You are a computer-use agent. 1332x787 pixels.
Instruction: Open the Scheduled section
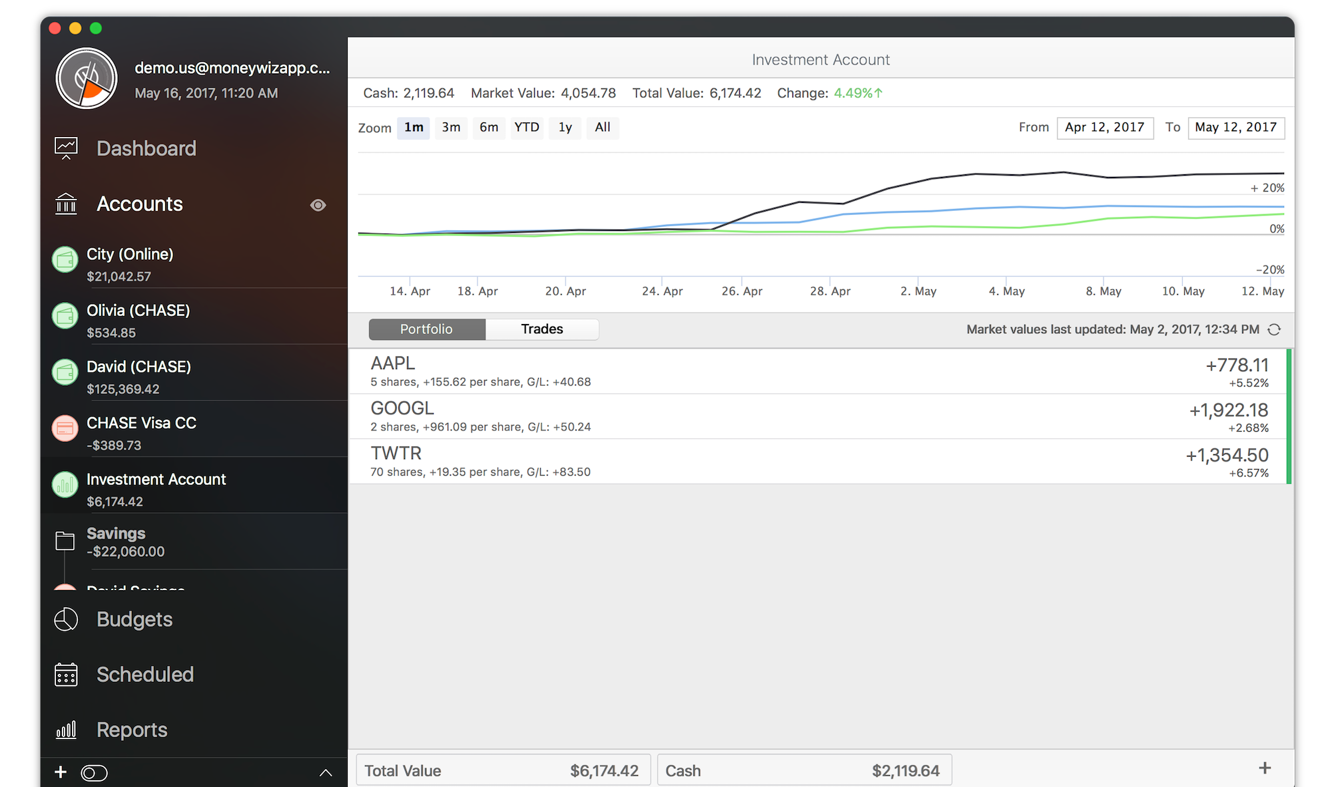point(145,675)
